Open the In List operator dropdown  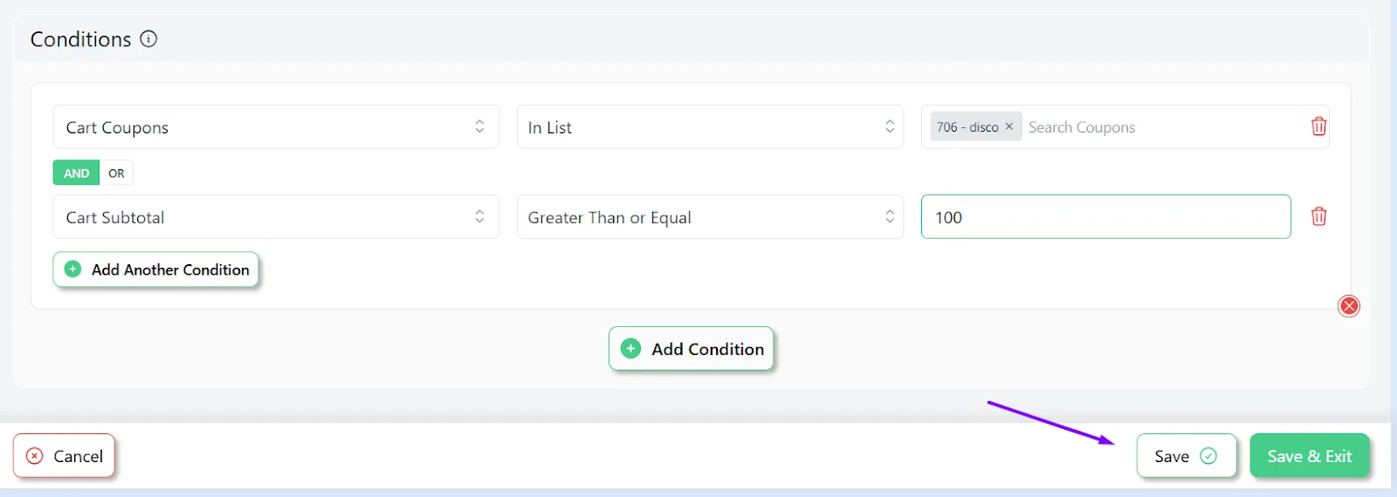[710, 127]
